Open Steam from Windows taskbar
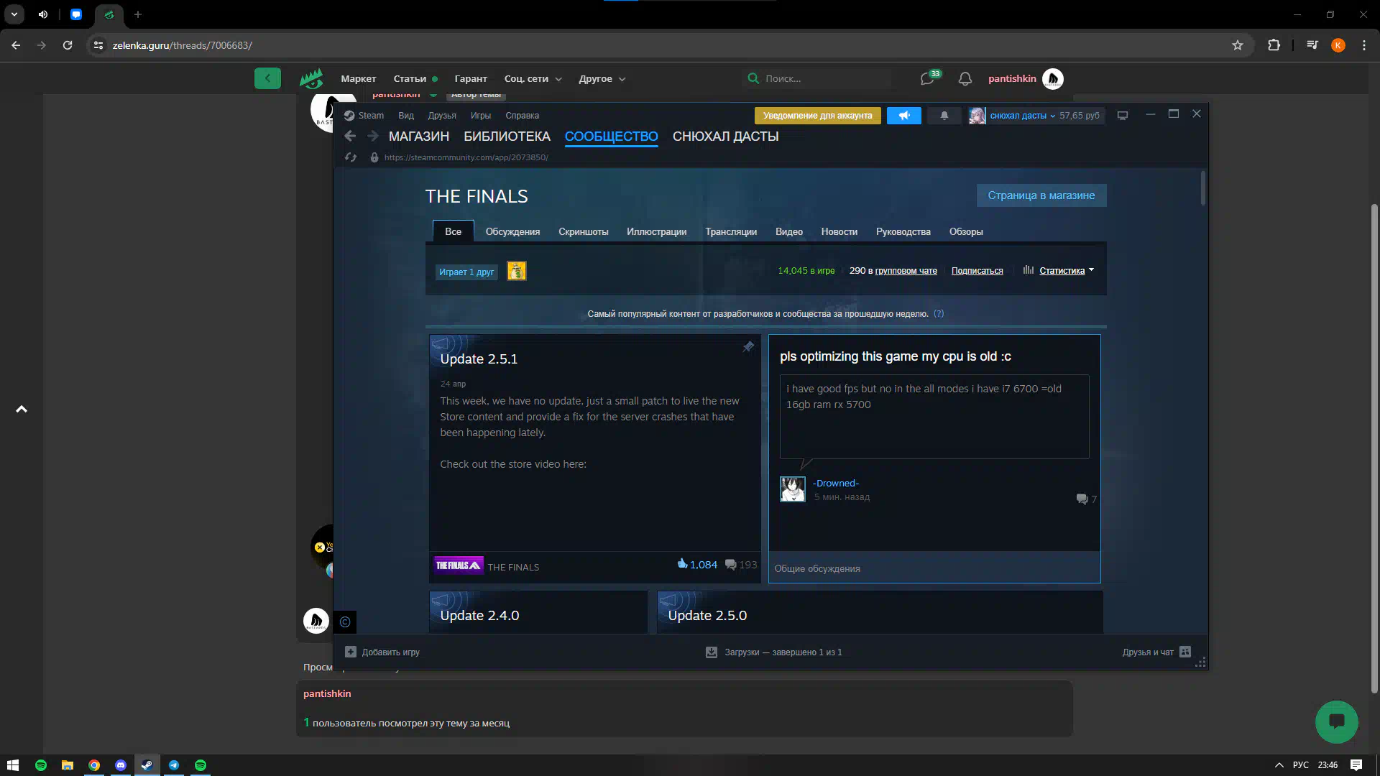The image size is (1380, 776). coord(147,765)
